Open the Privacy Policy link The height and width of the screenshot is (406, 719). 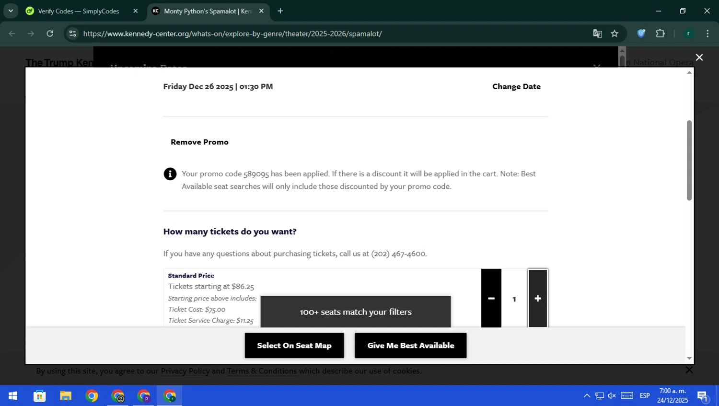coord(185,371)
